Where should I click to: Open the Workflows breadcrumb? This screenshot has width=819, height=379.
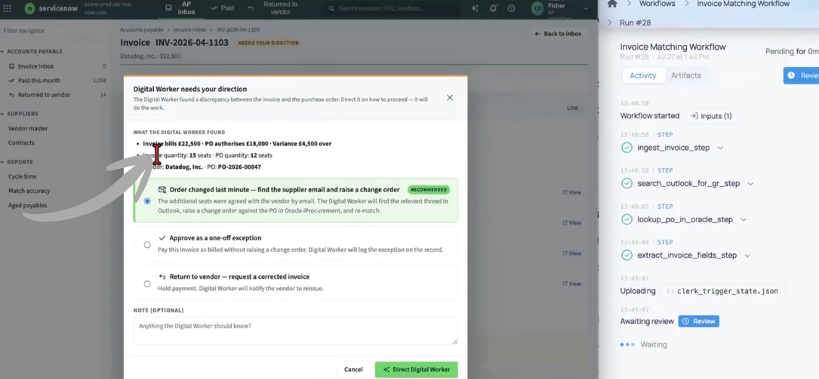pos(657,4)
